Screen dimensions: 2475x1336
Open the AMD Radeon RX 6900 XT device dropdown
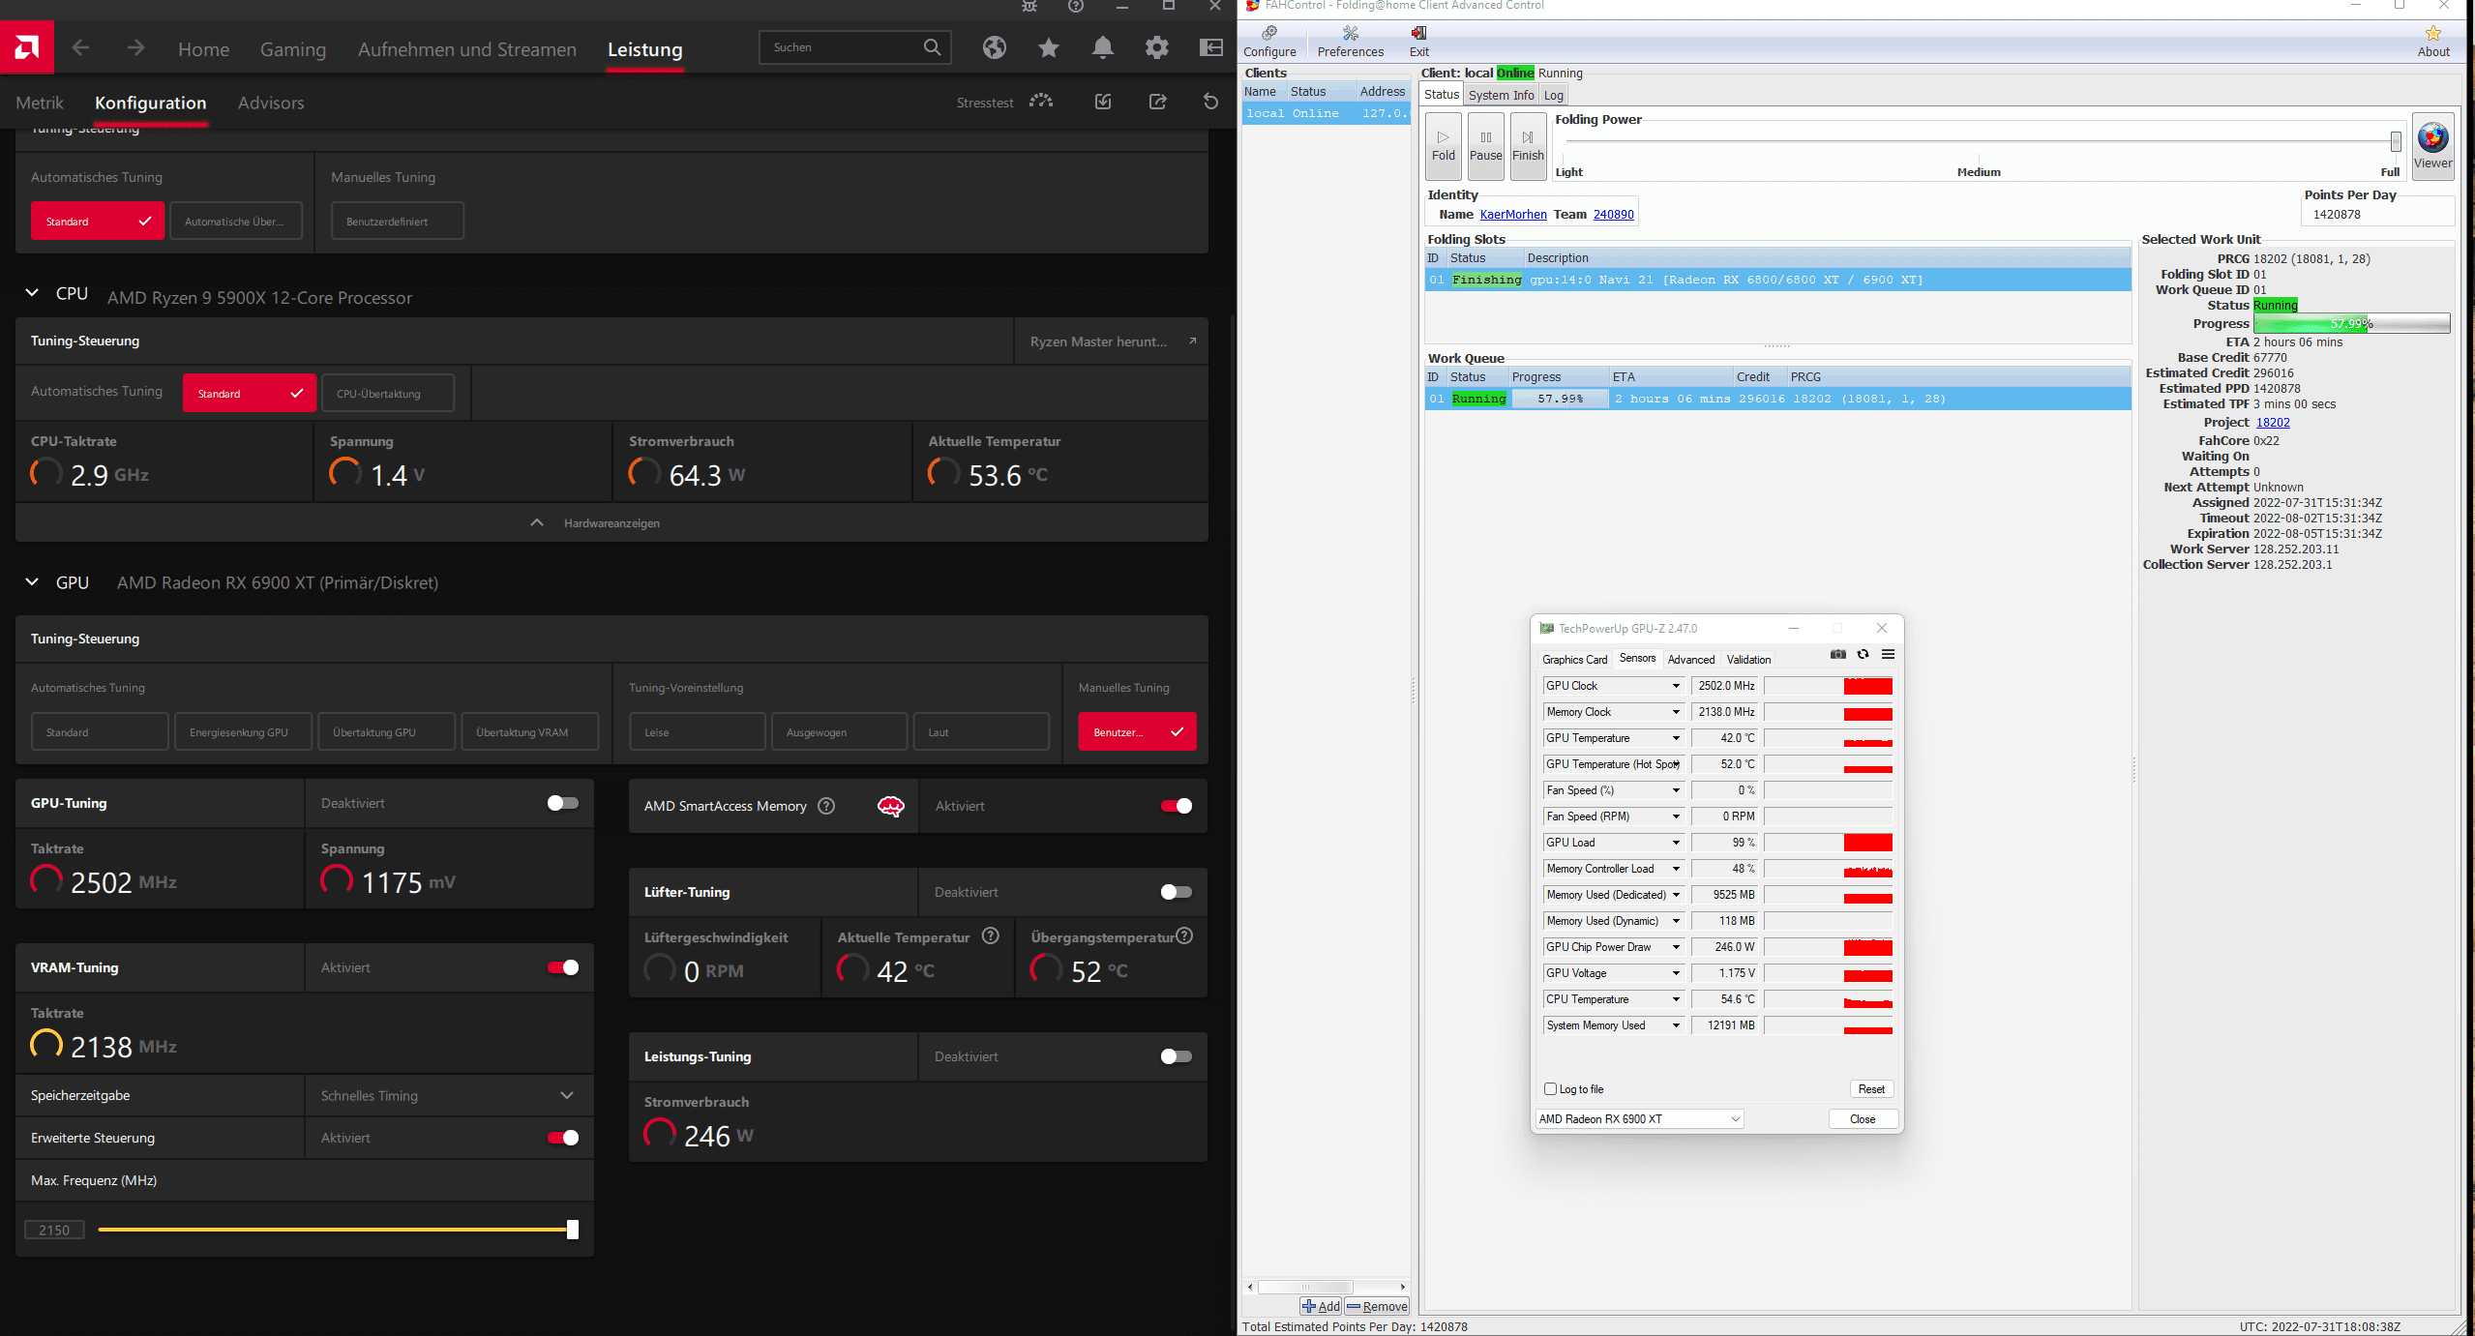pyautogui.click(x=1639, y=1119)
